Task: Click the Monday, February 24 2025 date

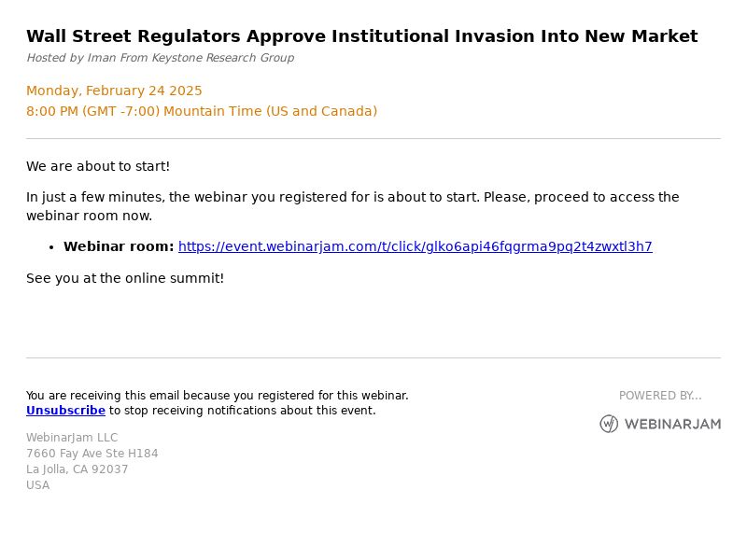Action: tap(114, 91)
